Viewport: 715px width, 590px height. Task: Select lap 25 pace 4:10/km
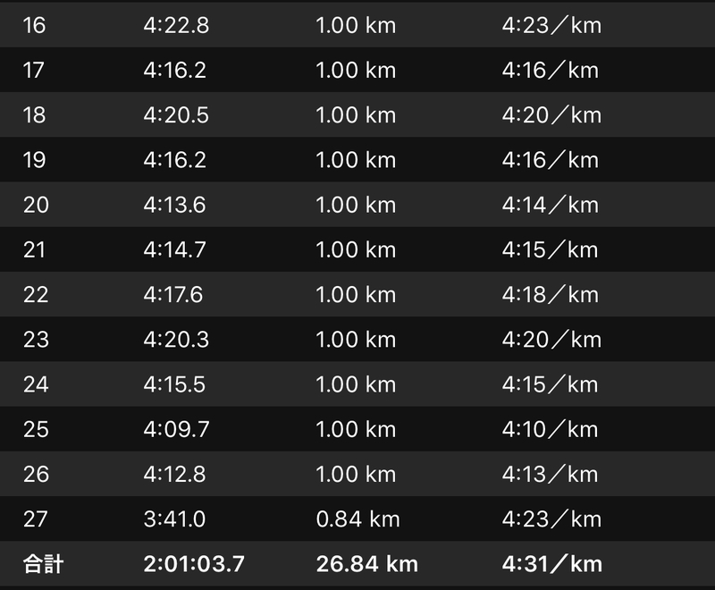[550, 429]
